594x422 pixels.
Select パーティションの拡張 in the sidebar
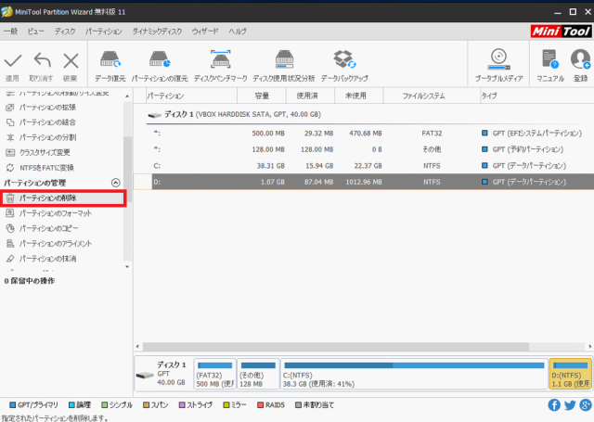coord(47,108)
